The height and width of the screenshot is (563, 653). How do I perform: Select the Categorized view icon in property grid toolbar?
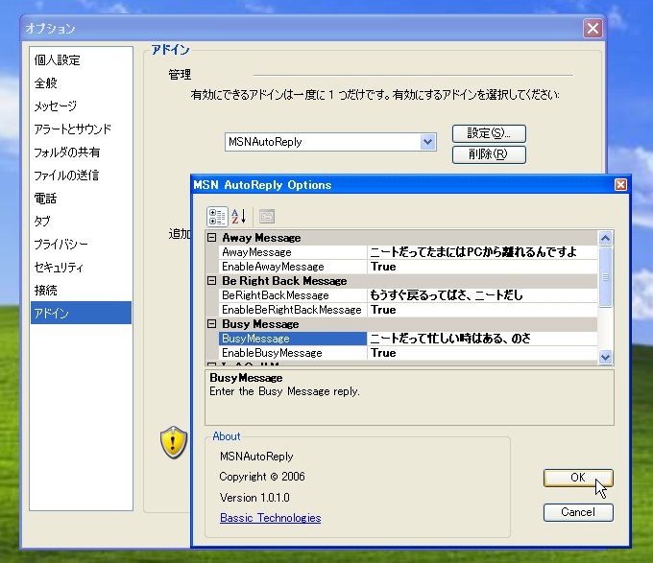tap(217, 217)
